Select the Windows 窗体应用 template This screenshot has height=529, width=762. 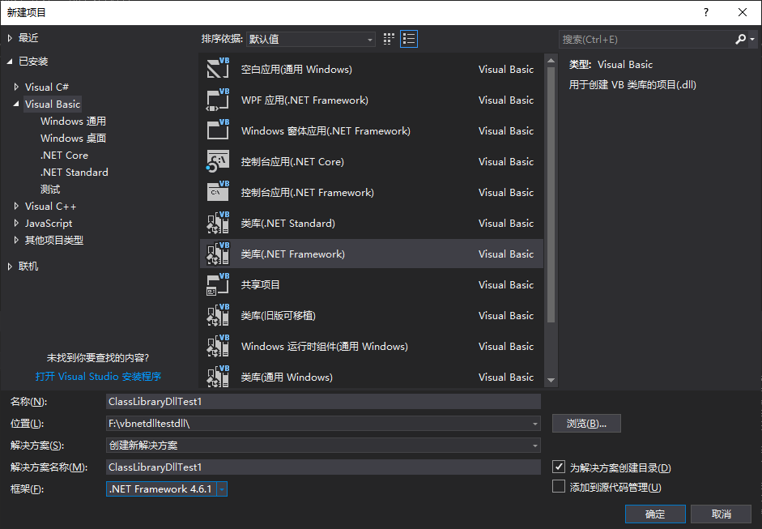coord(324,130)
